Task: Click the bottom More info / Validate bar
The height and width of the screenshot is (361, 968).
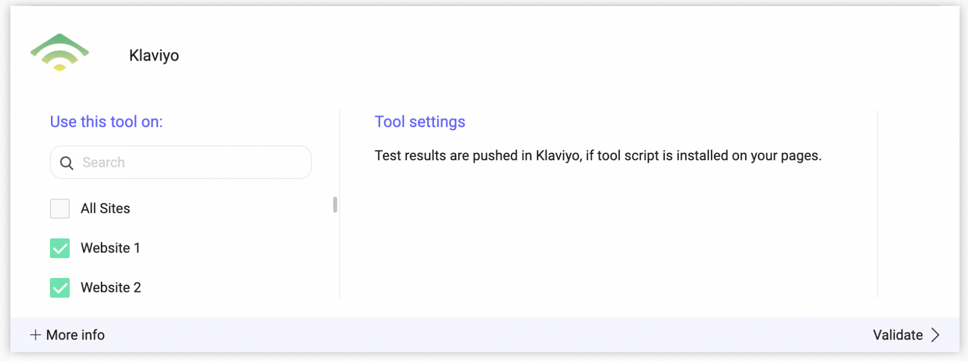Action: click(x=485, y=335)
